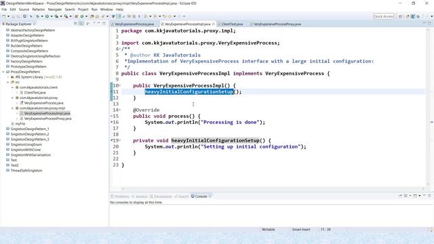This screenshot has width=434, height=244.
Task: Collapse the src folder node
Action: click(8, 82)
